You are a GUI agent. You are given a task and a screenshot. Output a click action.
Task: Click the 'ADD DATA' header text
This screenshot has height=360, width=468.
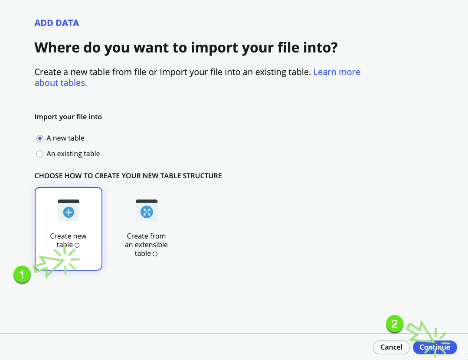(x=57, y=23)
